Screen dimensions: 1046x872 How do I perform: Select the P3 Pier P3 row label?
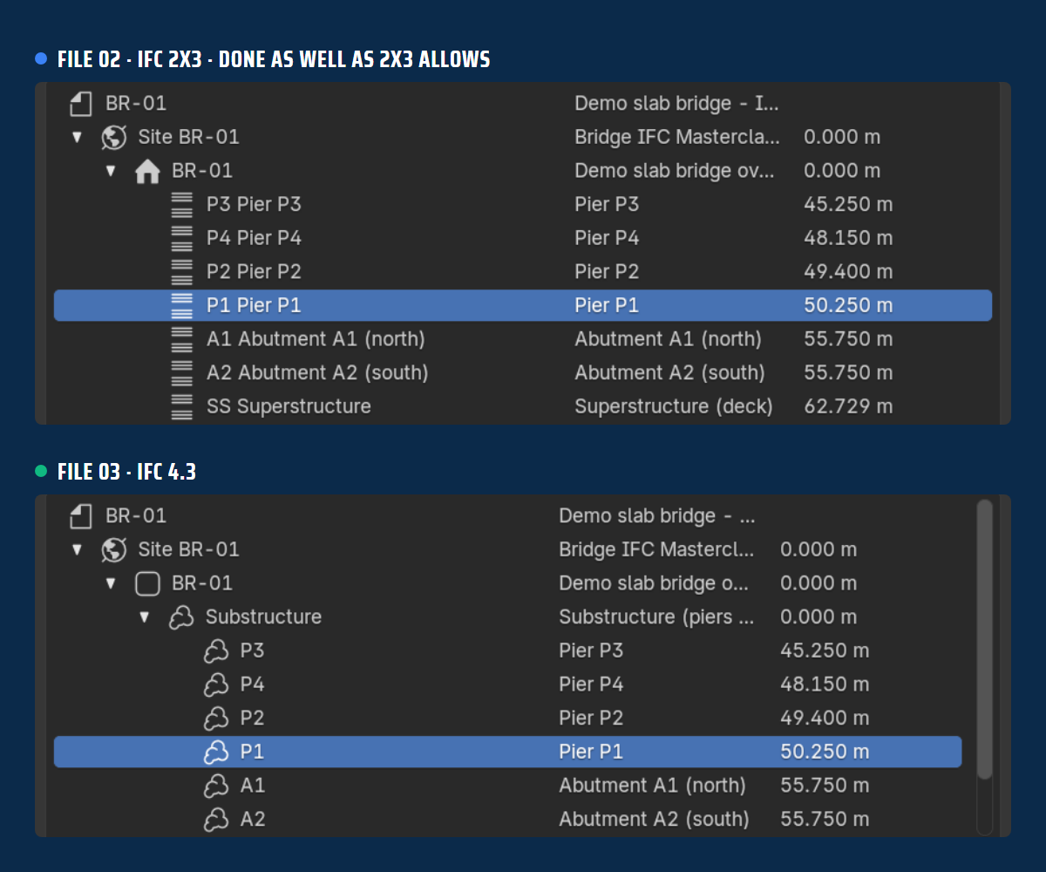(254, 205)
